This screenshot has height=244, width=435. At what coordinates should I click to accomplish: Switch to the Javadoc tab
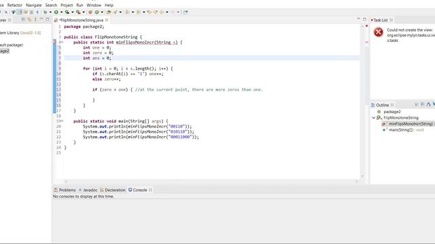click(88, 190)
